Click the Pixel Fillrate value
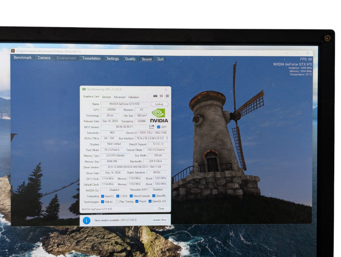 (x=112, y=150)
